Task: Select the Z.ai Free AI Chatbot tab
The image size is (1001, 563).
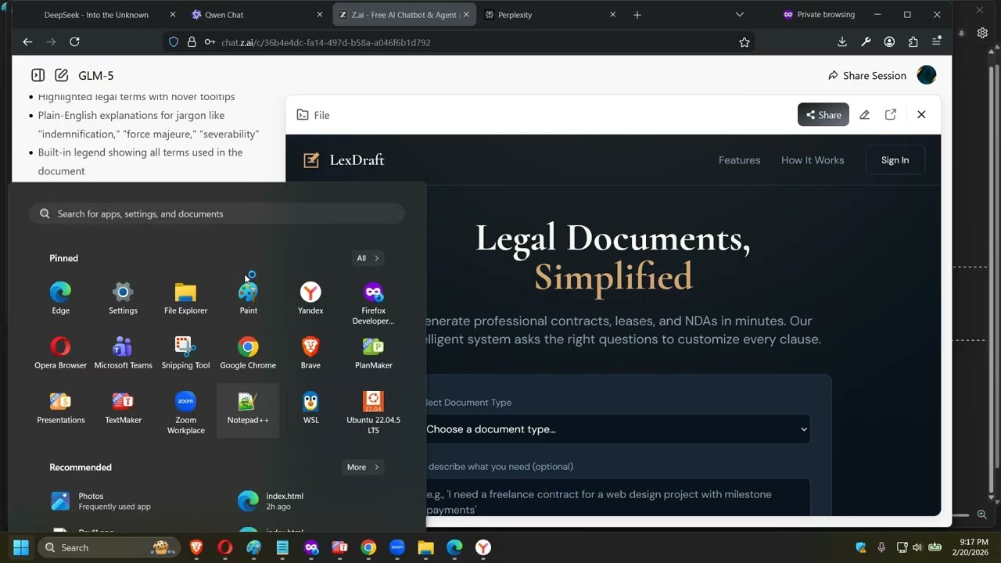Action: click(404, 15)
